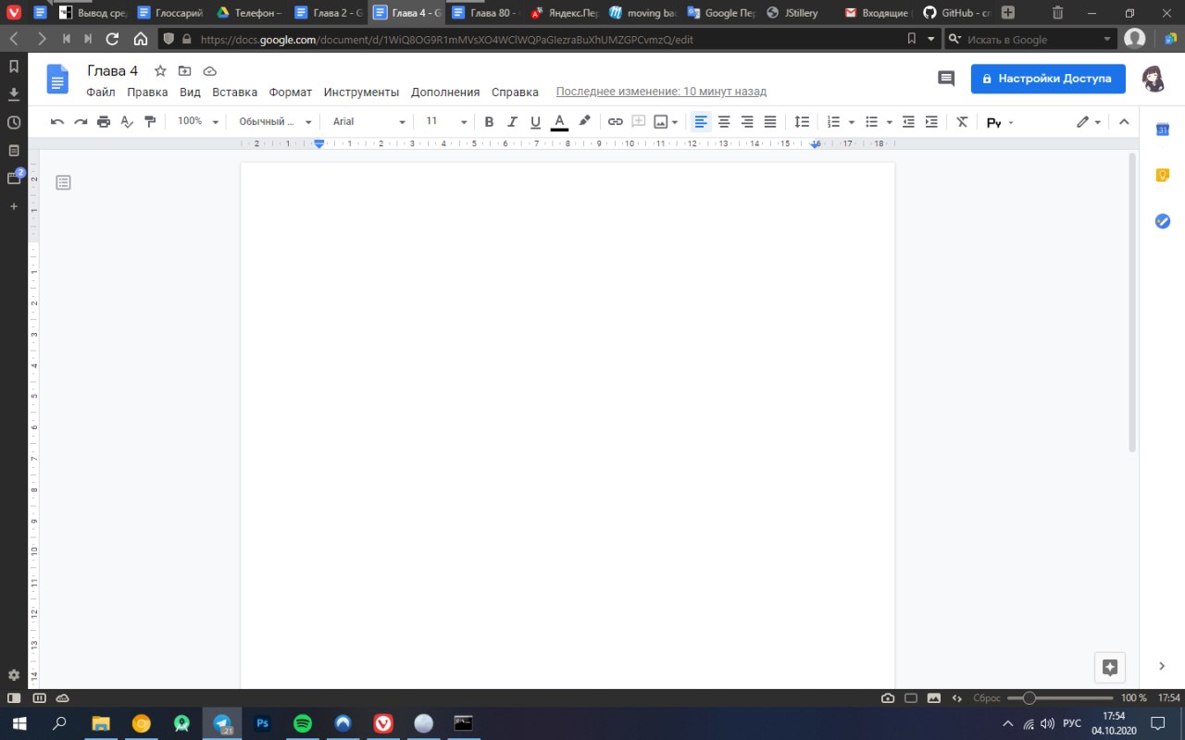
Task: Click the Explore button at bottom right
Action: point(1109,667)
